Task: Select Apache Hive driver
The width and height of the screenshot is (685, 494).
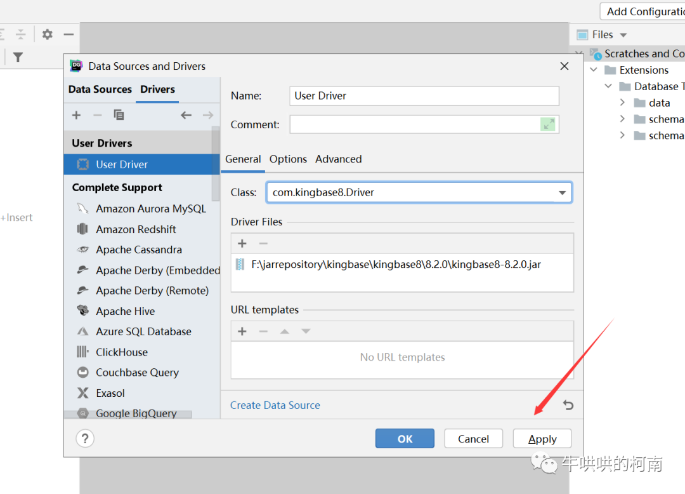Action: (141, 311)
